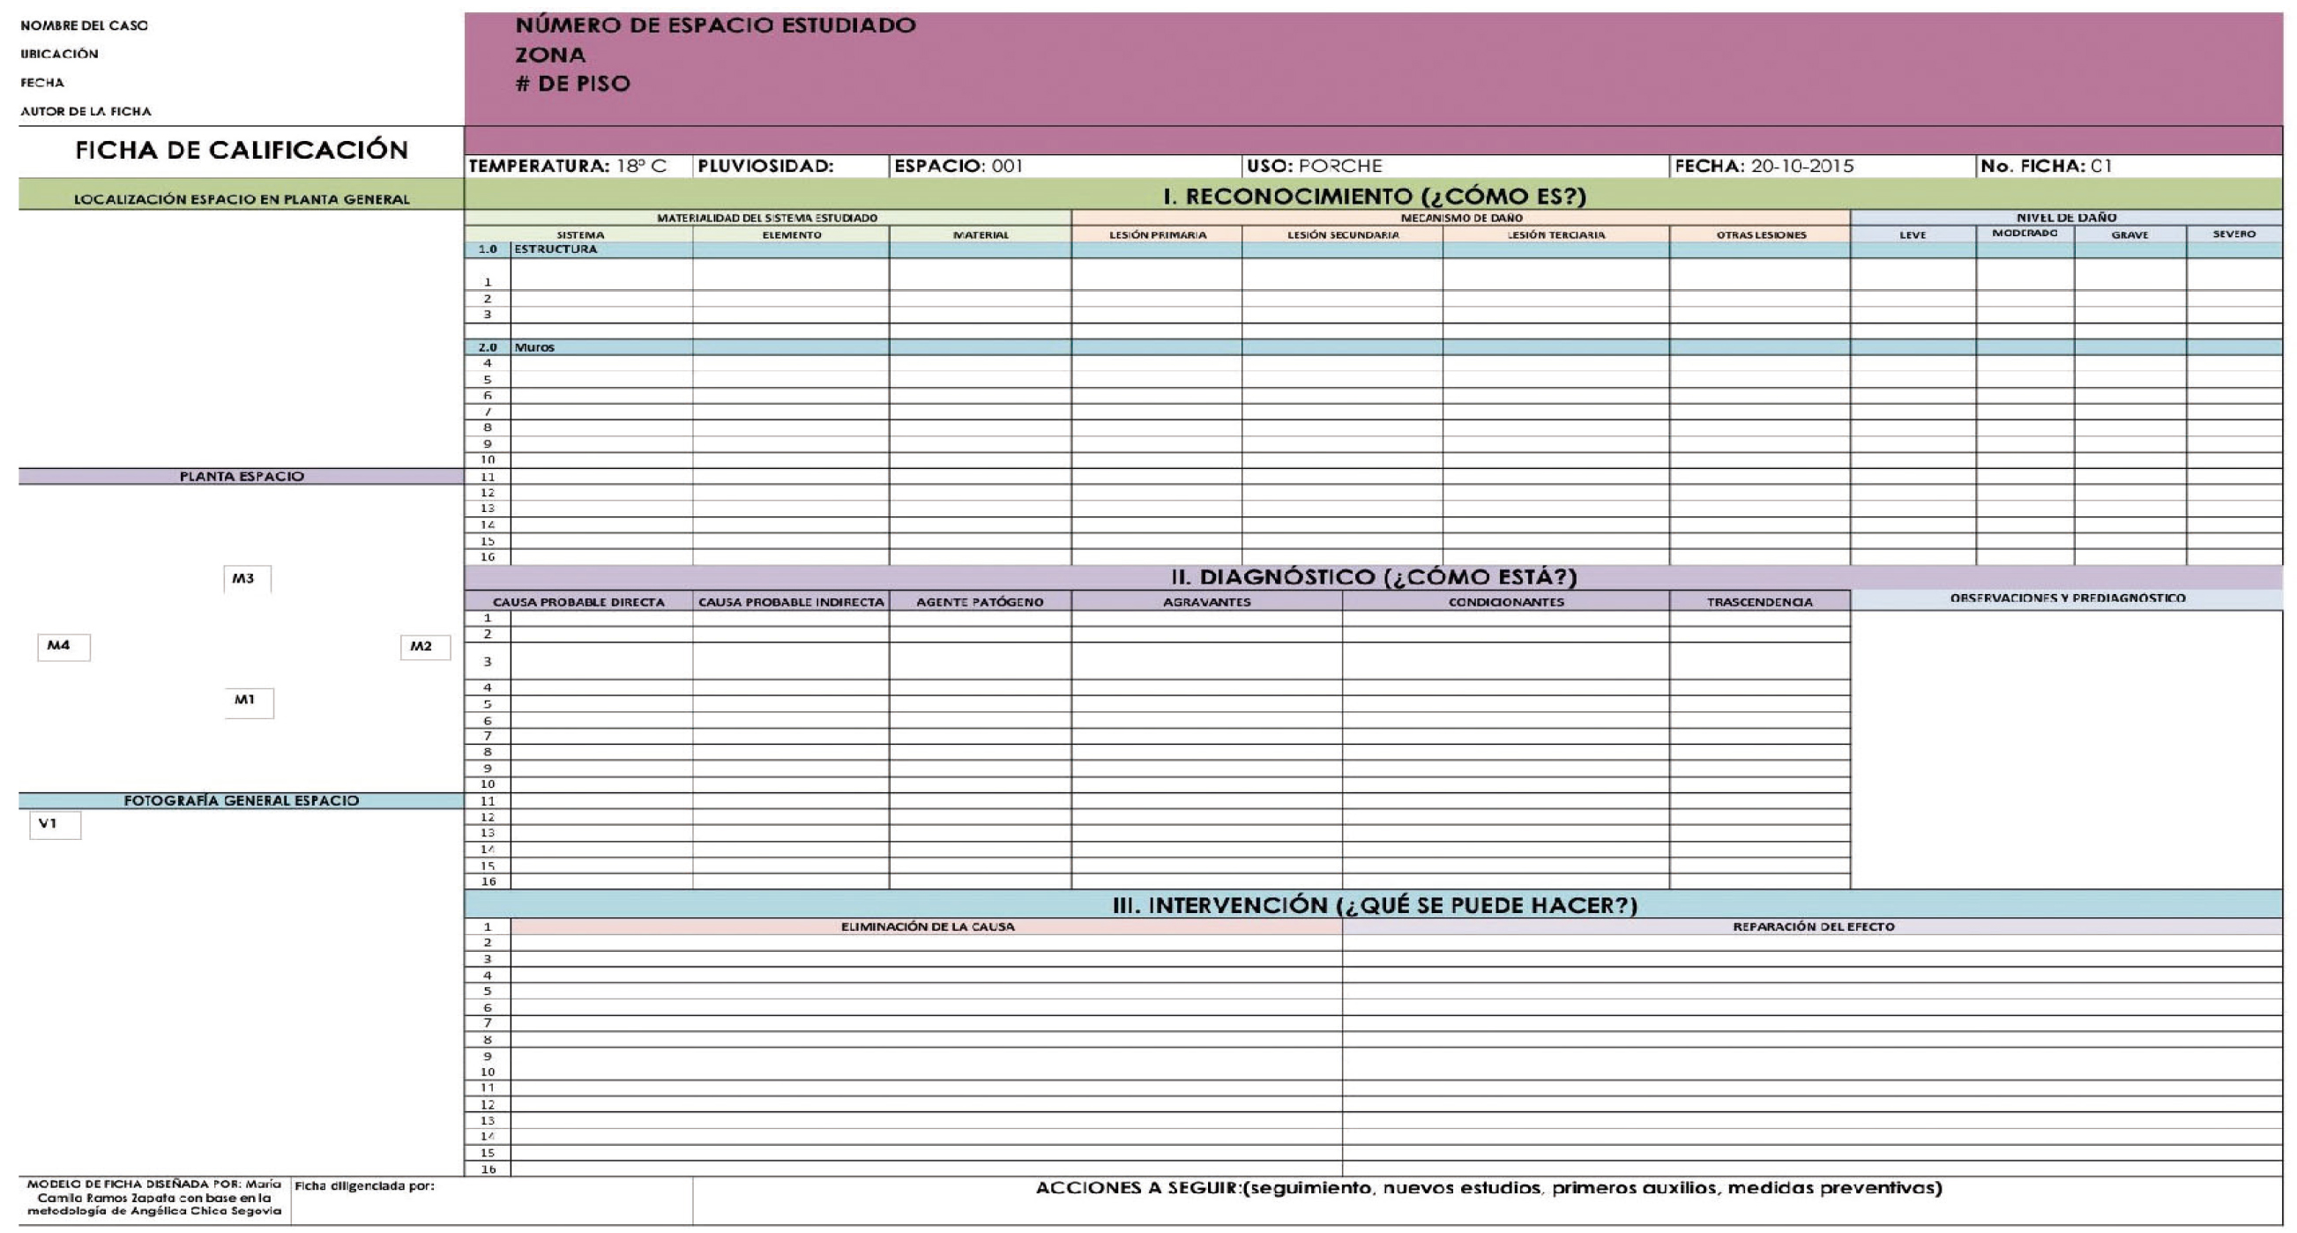The height and width of the screenshot is (1233, 2297).
Task: Select the 'TEMPERATURA: 18° C' cell
Action: 578,166
